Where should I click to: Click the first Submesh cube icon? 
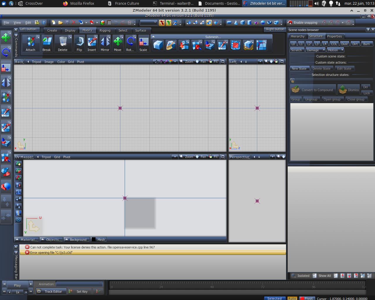[158, 45]
